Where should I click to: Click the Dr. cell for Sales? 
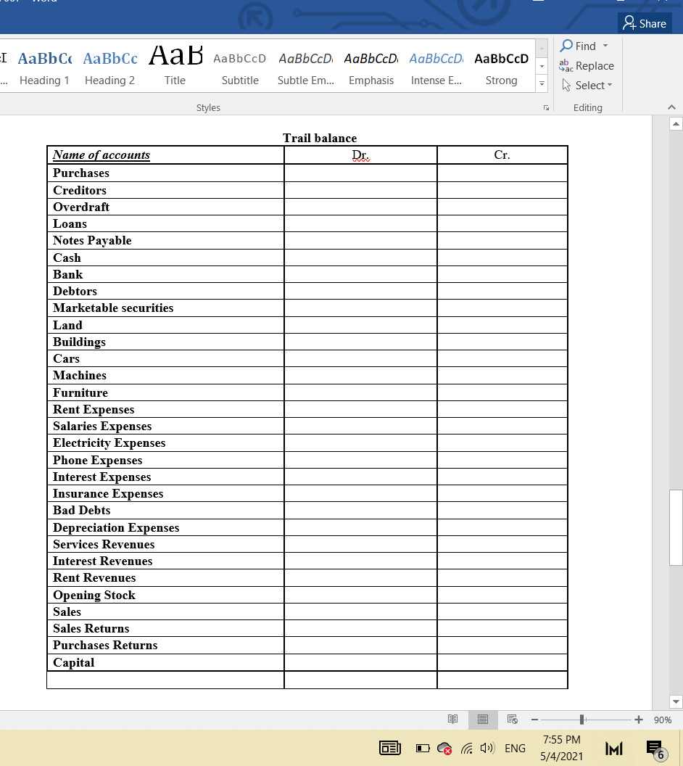point(360,611)
